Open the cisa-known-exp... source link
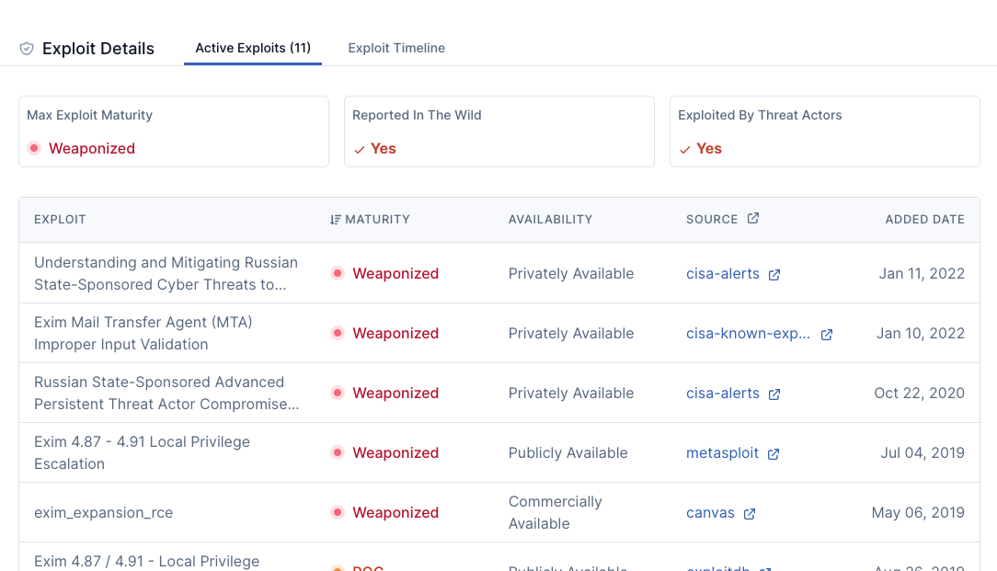Screen dimensions: 997x571 click(748, 333)
